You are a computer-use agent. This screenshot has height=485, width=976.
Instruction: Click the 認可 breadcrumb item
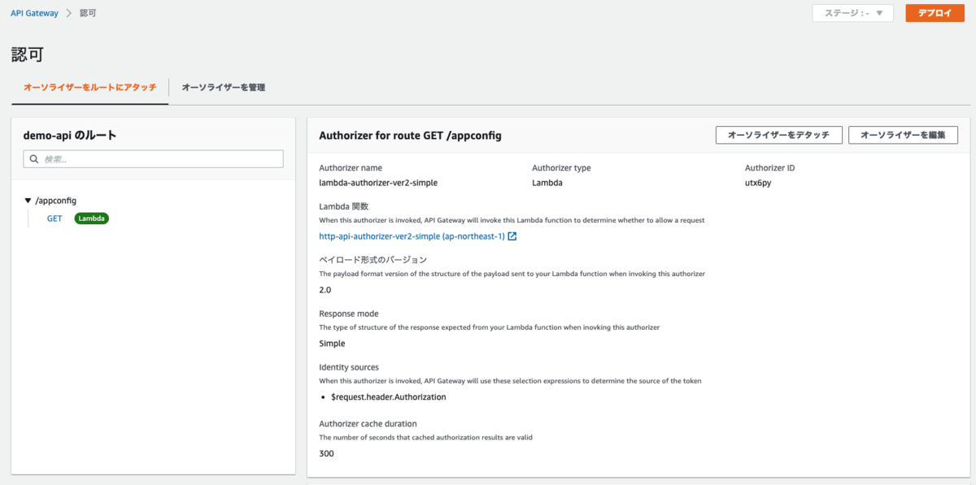(x=88, y=14)
